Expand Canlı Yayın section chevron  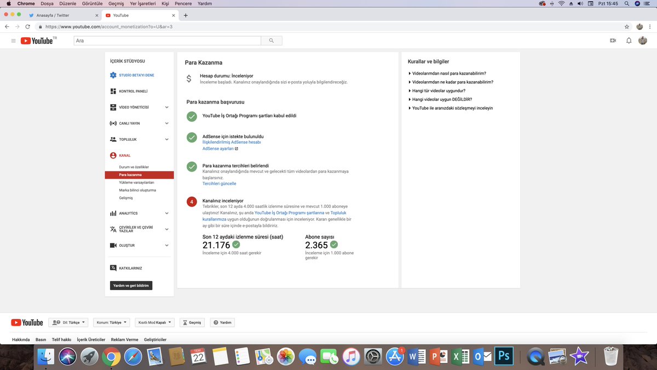coord(166,123)
